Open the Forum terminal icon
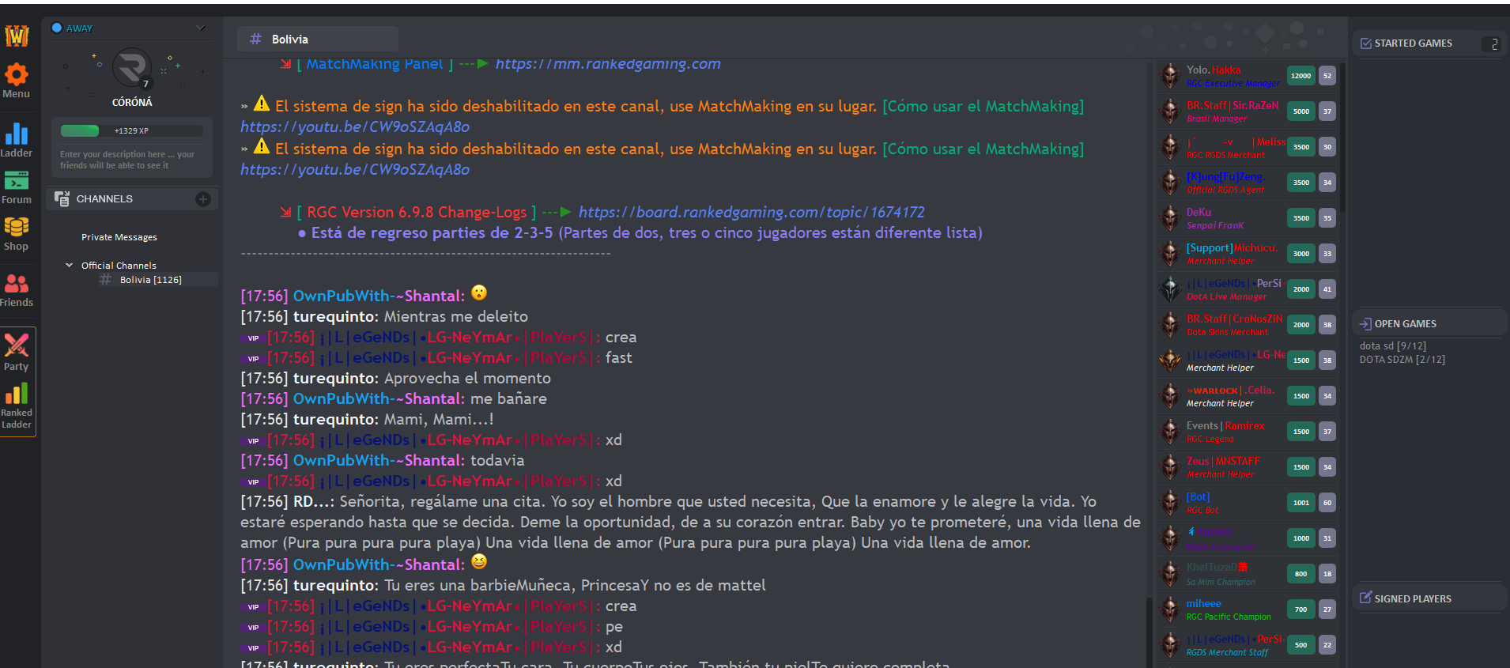The width and height of the screenshot is (1510, 668). (x=17, y=181)
